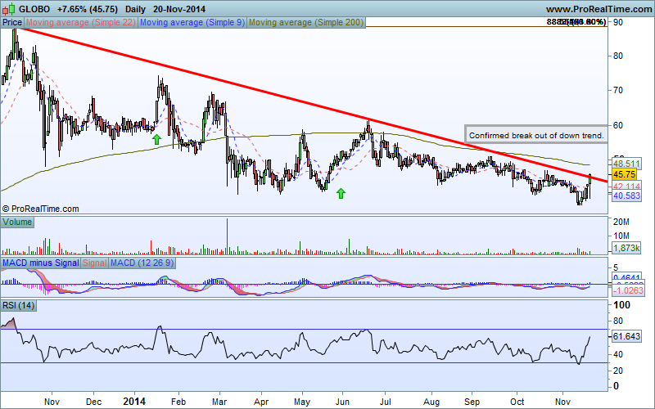Click the orange 45.75 current price tag
The image size is (655, 409).
625,174
